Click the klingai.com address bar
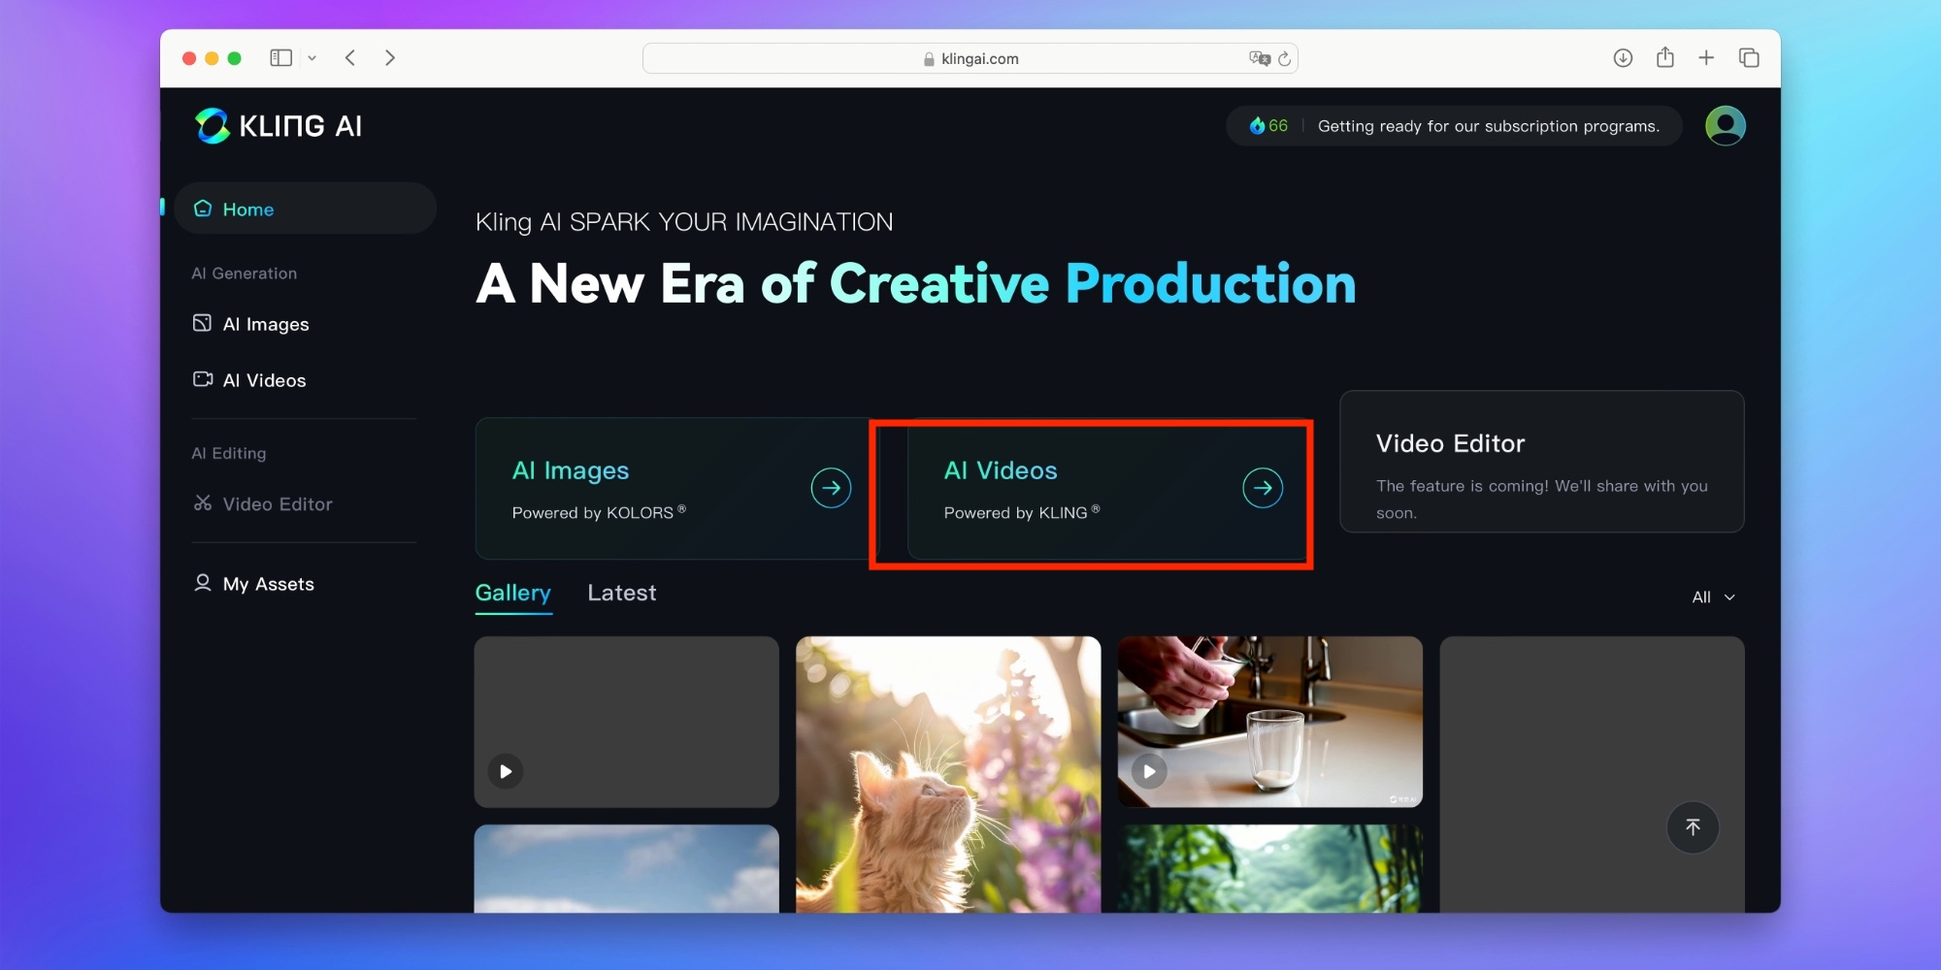 point(970,58)
